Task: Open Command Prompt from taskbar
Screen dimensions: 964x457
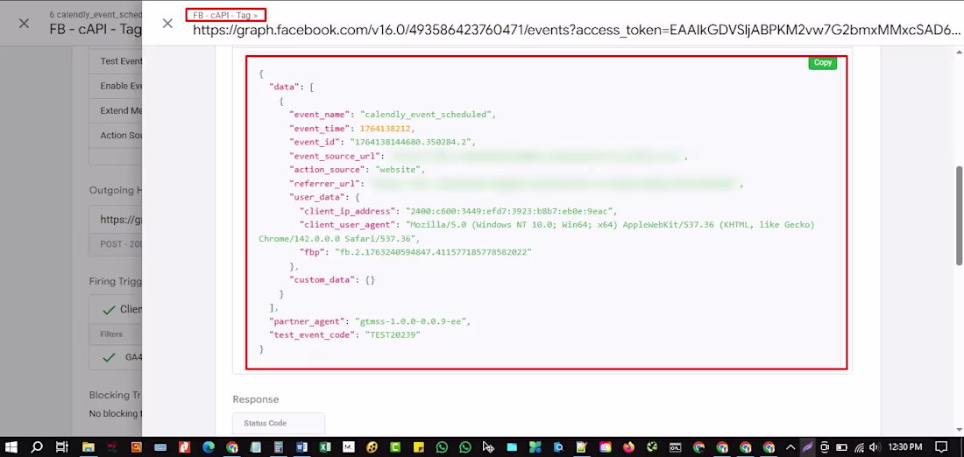Action: 675,447
